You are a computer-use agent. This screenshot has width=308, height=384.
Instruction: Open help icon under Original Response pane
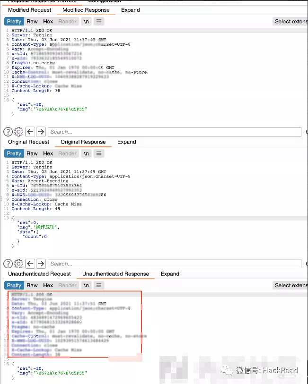8,264
